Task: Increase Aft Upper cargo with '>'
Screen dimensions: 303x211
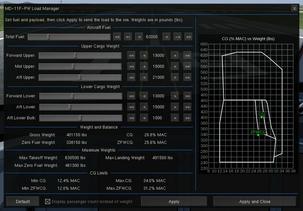Action: pyautogui.click(x=175, y=77)
